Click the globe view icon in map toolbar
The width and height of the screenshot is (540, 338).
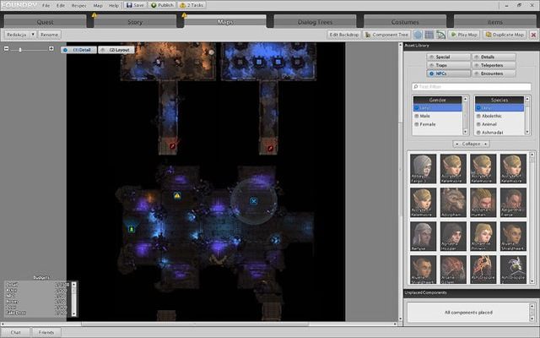418,35
